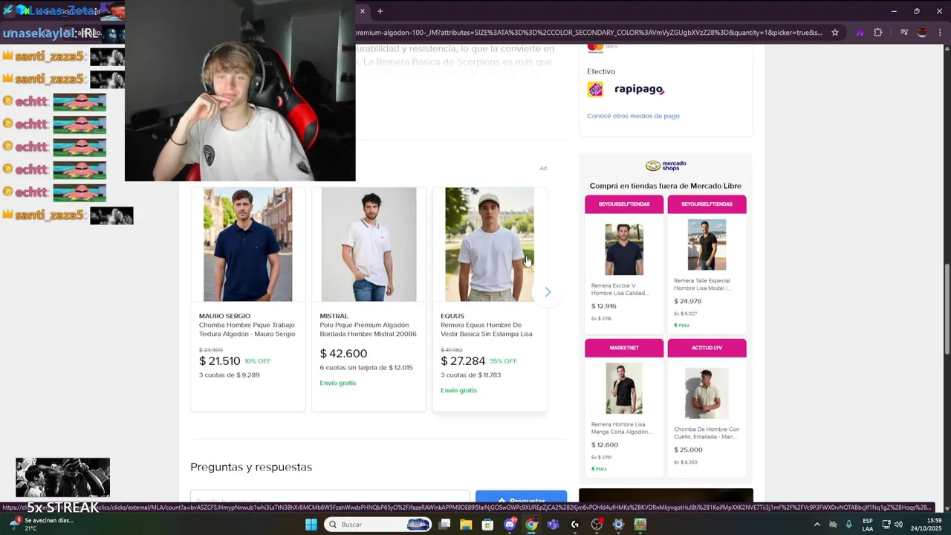Image resolution: width=951 pixels, height=535 pixels.
Task: Open Discord from the taskbar
Action: tap(510, 525)
